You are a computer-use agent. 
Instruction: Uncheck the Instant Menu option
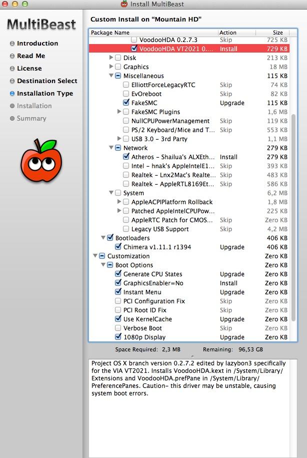pyautogui.click(x=118, y=291)
